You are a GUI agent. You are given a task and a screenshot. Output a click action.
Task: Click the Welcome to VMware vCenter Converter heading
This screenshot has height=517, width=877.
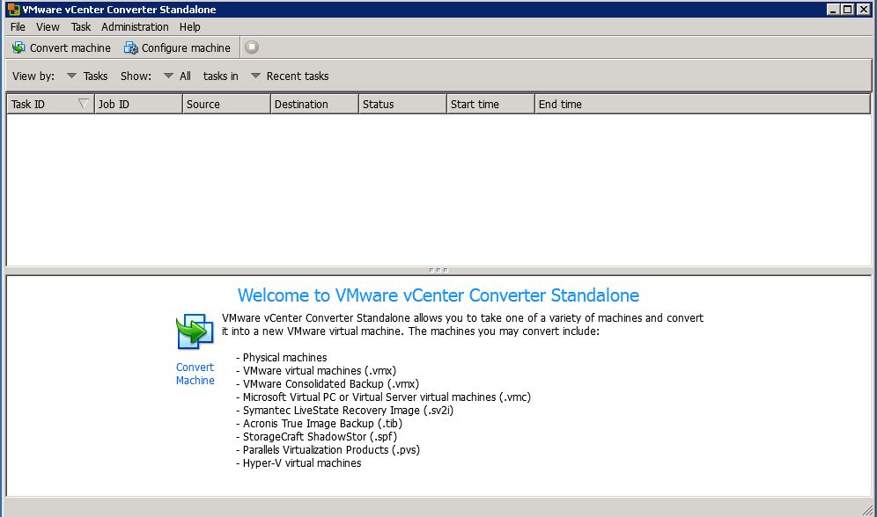coord(438,295)
